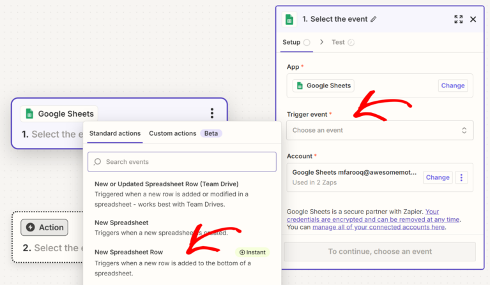
Task: Click the chevron between Setup and Test
Action: pyautogui.click(x=321, y=42)
